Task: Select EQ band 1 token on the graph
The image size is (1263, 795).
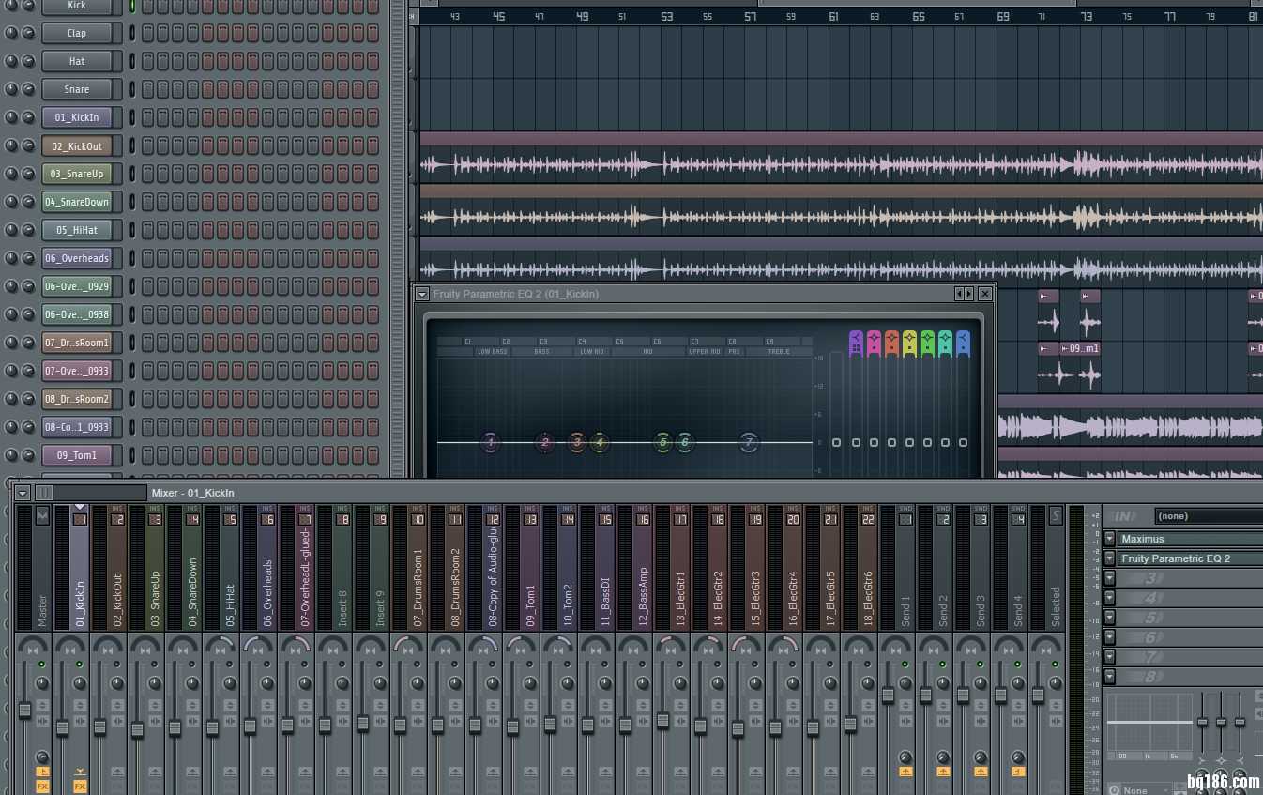Action: (490, 442)
